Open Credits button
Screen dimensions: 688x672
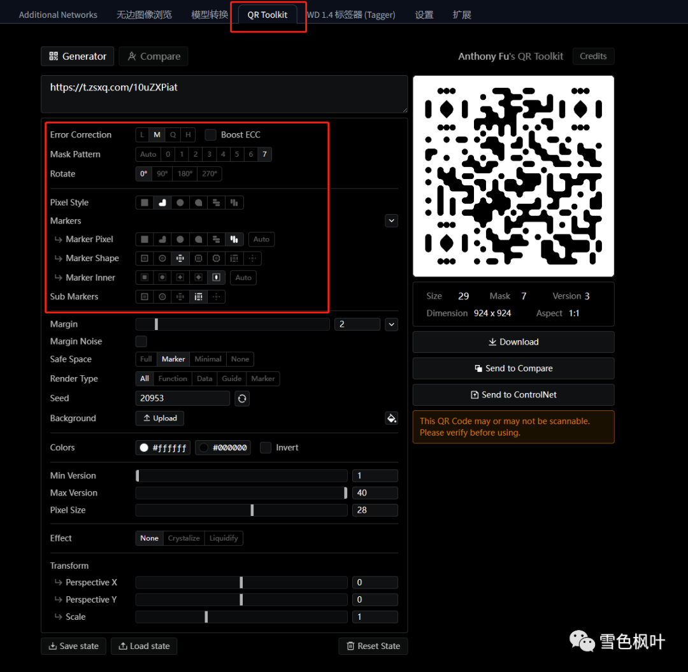pos(593,56)
